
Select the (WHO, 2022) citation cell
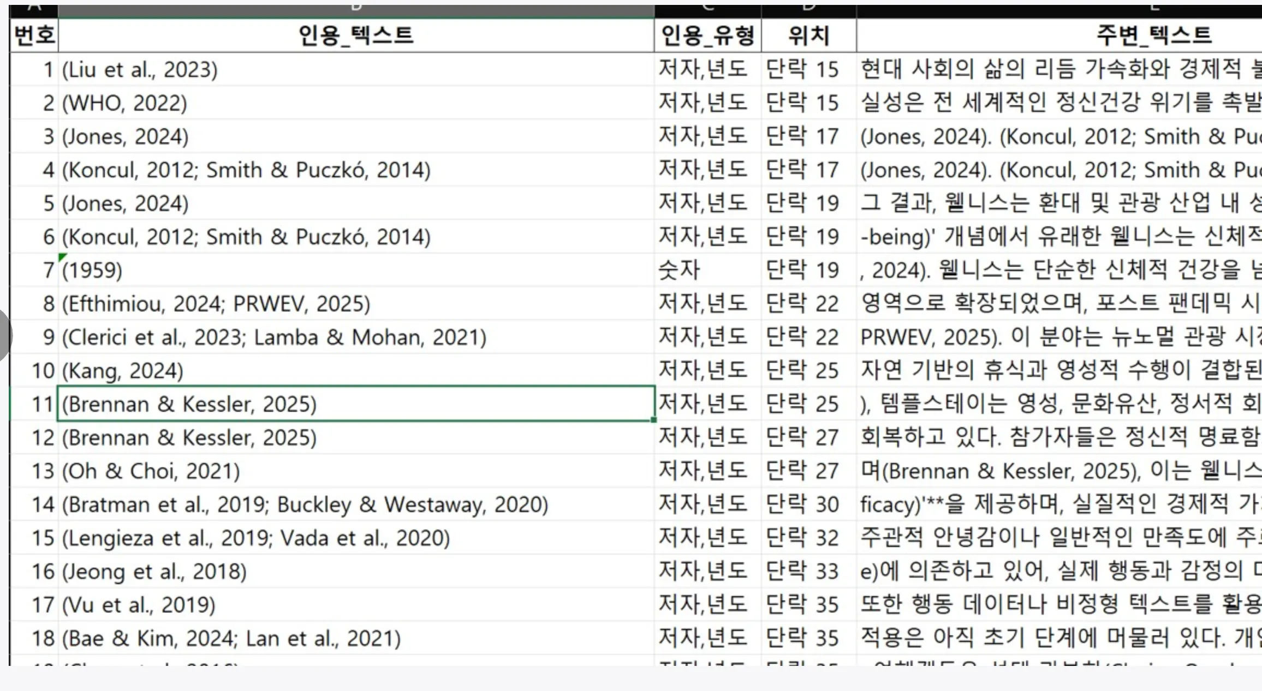[x=218, y=103]
